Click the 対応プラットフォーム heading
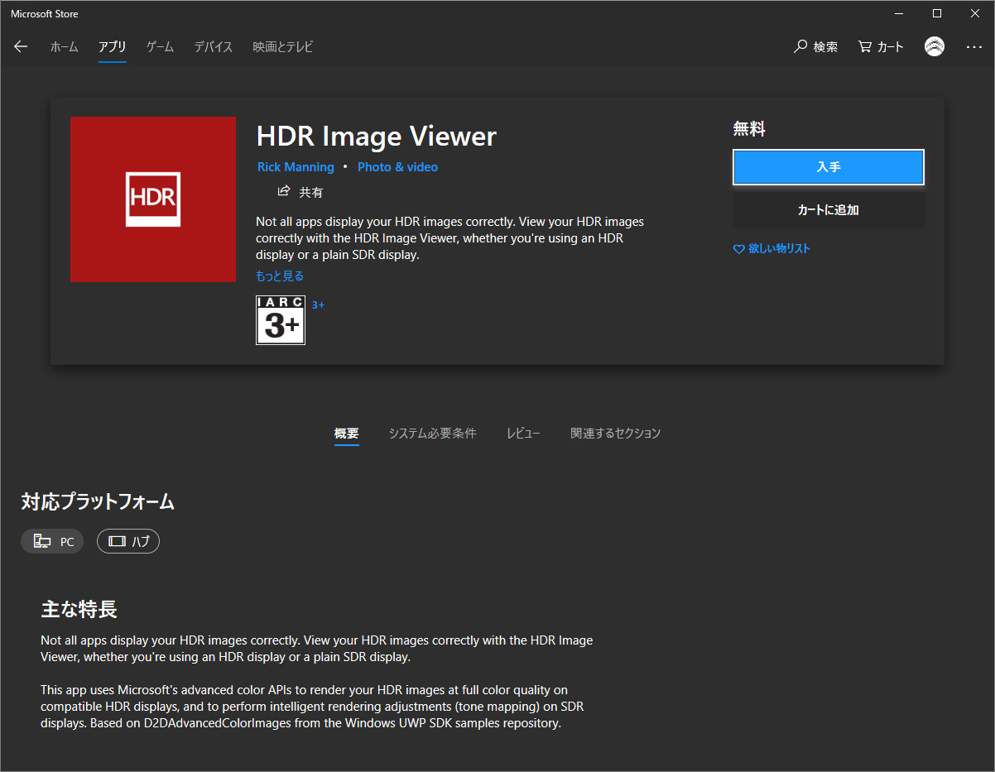This screenshot has width=995, height=772. (x=98, y=501)
